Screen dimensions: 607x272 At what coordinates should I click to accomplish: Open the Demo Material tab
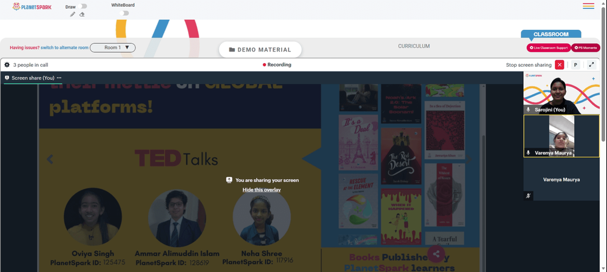pyautogui.click(x=260, y=50)
